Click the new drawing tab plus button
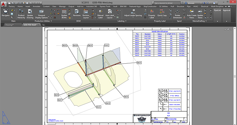The width and height of the screenshot is (237, 125). tap(43, 25)
